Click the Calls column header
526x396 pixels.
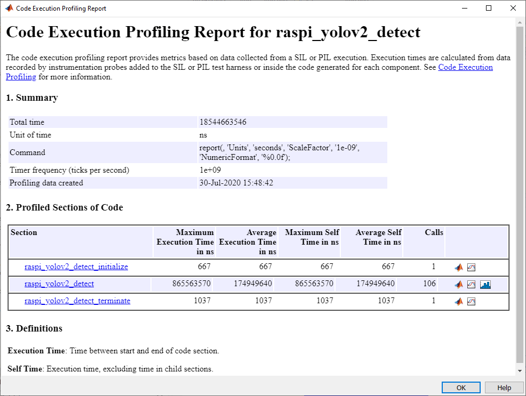433,232
